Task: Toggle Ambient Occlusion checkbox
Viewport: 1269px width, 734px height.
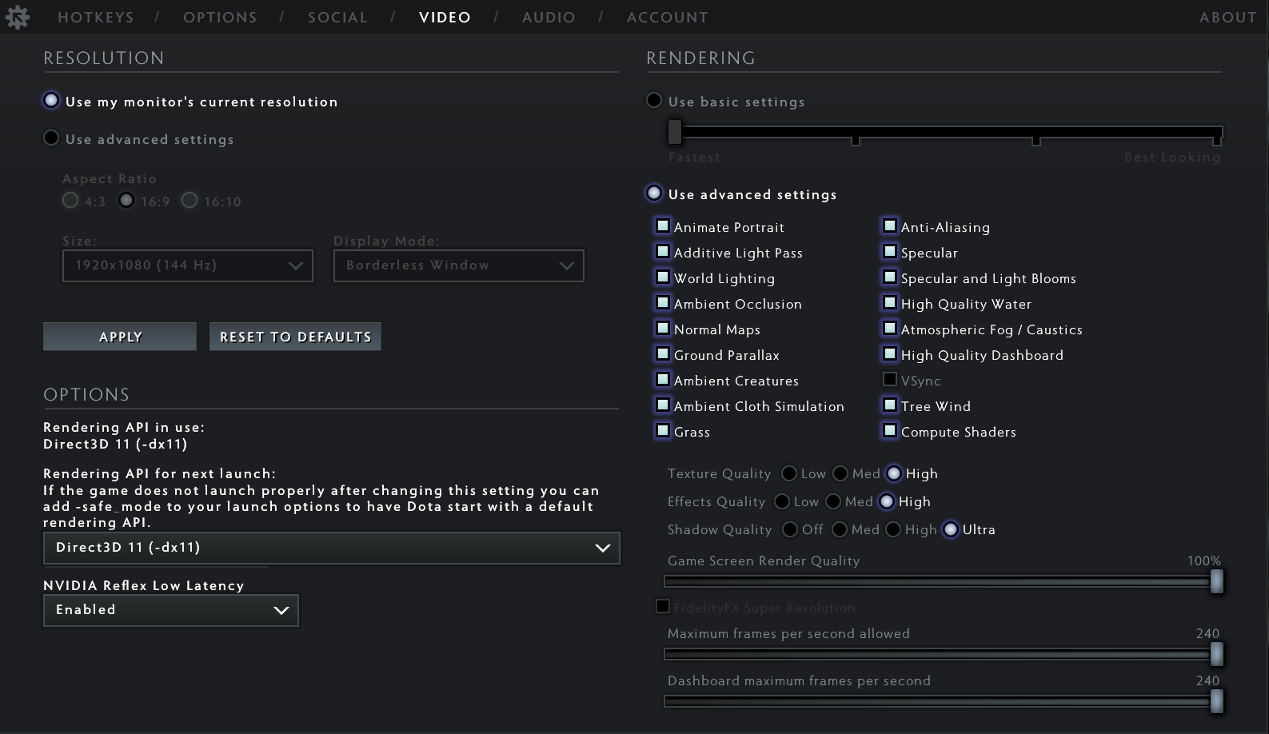Action: coord(663,303)
